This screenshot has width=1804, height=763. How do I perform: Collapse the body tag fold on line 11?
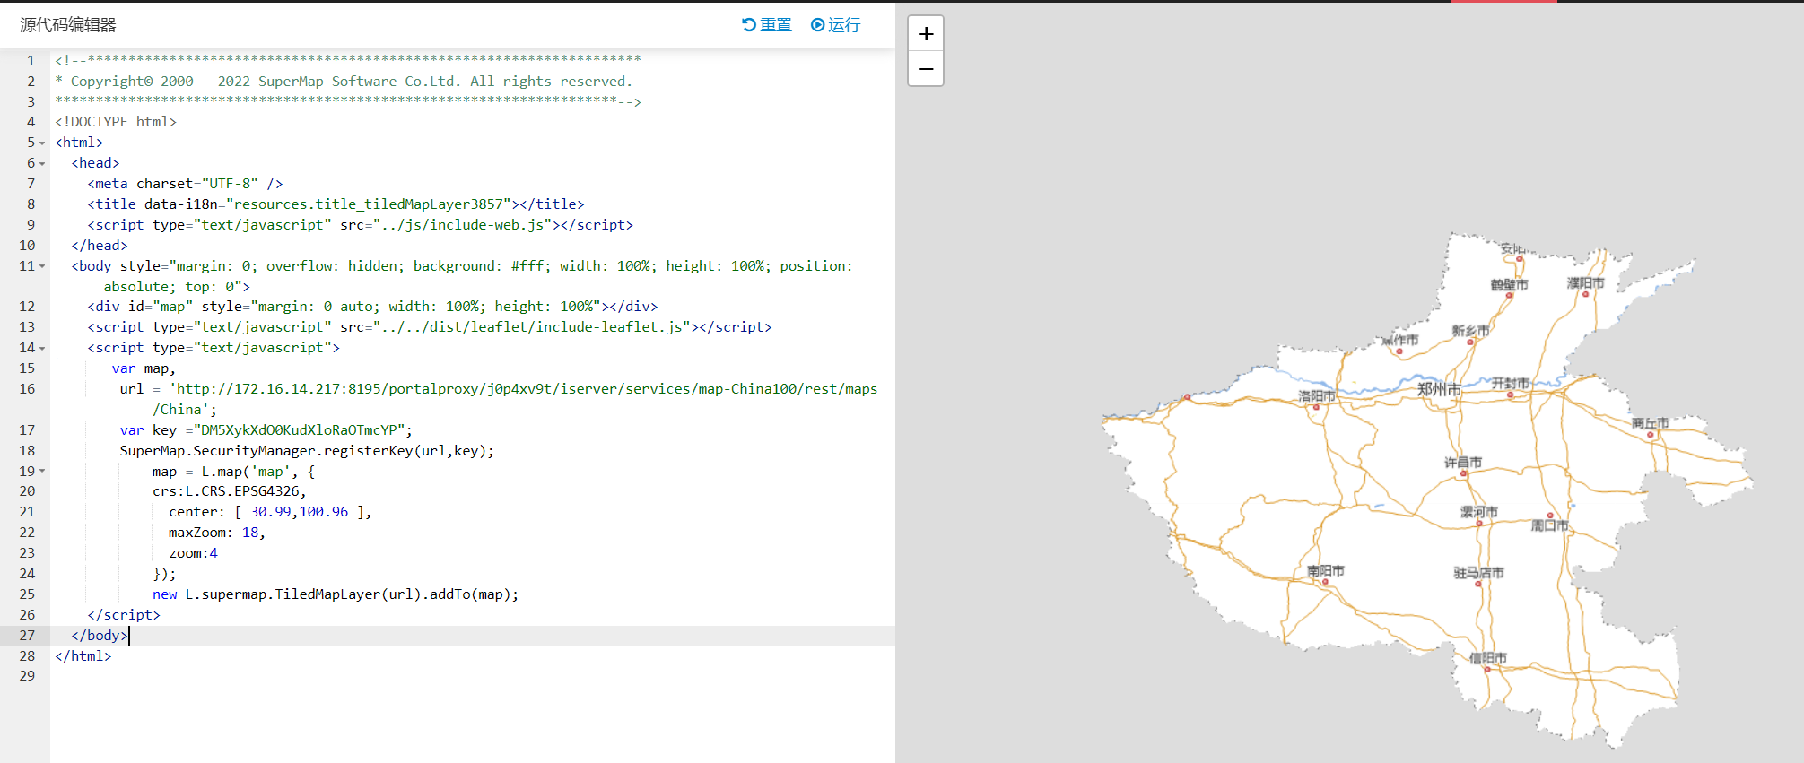coord(42,266)
